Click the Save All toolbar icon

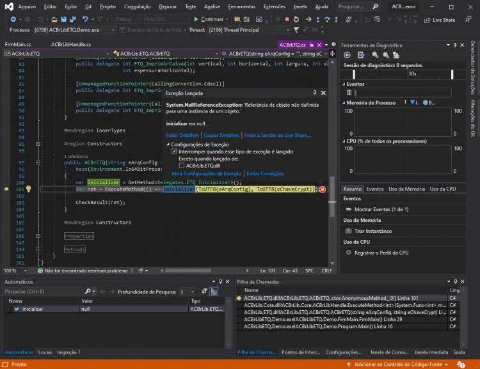73,19
